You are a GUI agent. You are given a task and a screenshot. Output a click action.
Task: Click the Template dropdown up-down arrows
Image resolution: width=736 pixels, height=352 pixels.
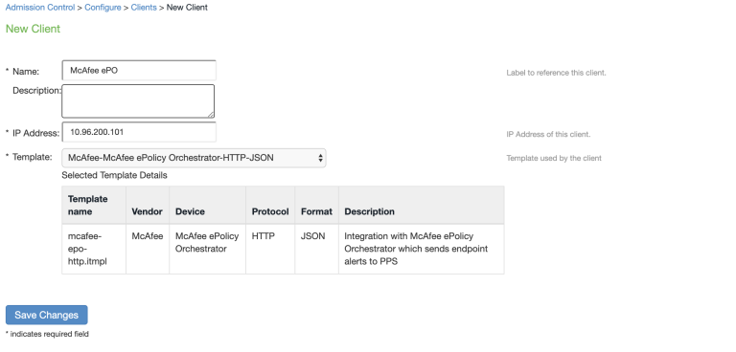pos(320,158)
